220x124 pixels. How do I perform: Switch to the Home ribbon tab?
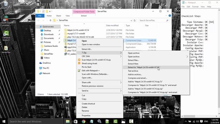49,16
